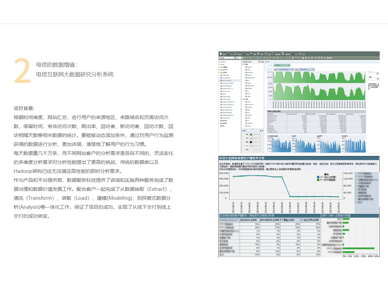Click the Save As (另存为) toolbar icon

point(236,54)
